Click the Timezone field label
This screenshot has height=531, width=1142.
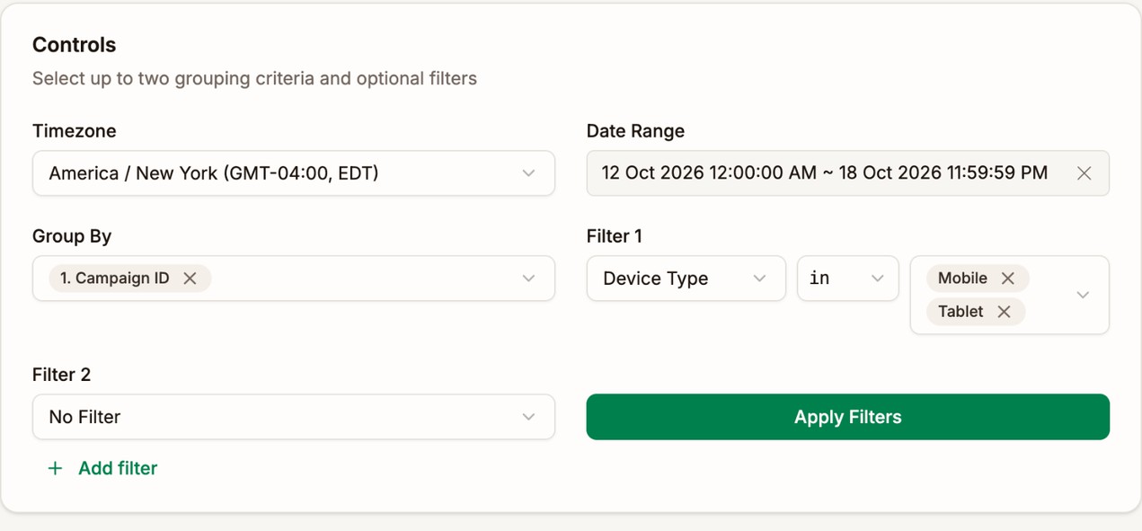click(x=75, y=131)
